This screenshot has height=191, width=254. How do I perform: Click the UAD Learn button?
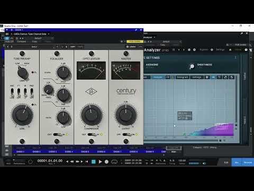[131, 47]
